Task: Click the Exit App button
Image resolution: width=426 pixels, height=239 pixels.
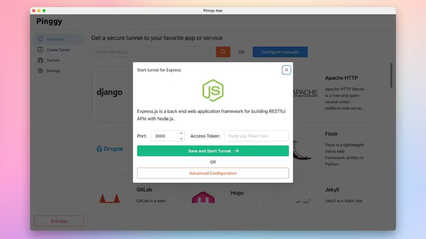Action: [x=59, y=221]
